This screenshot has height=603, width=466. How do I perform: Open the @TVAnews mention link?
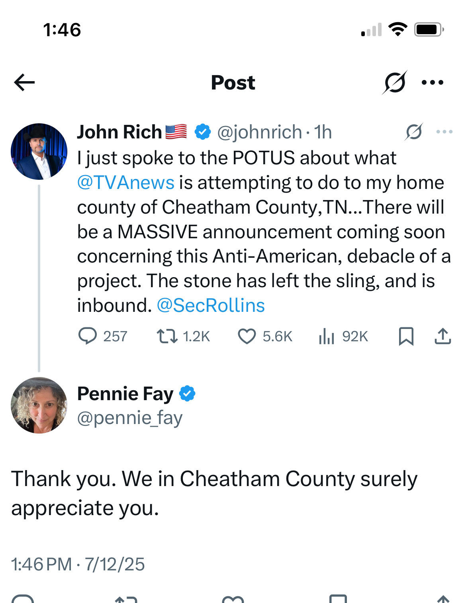[125, 183]
